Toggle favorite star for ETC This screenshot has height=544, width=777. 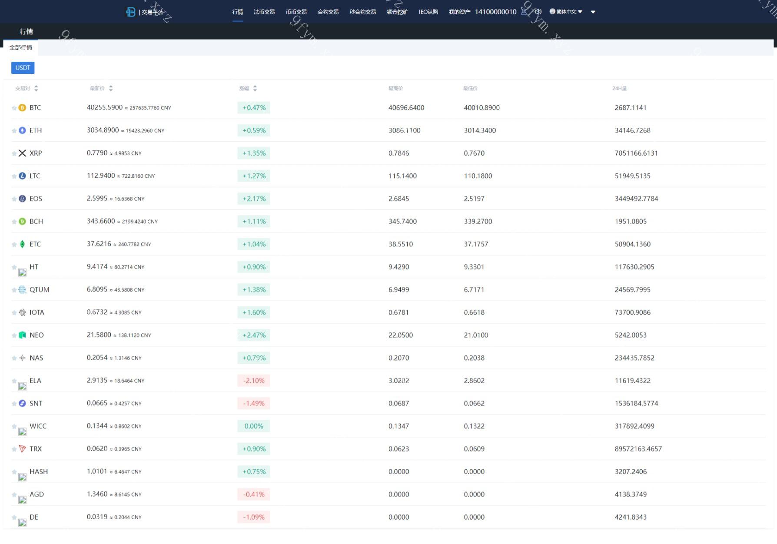click(14, 244)
